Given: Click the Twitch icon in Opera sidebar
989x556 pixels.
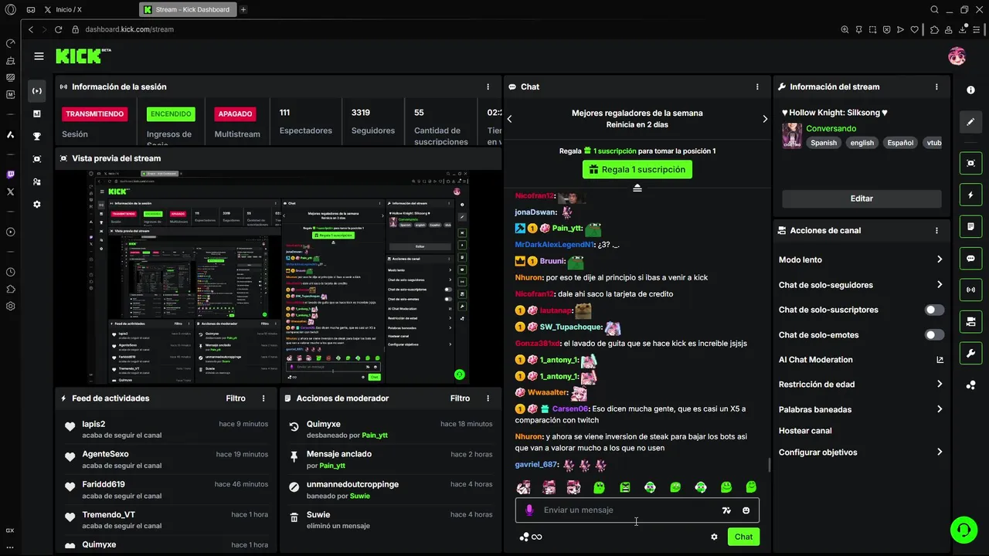Looking at the screenshot, I should coord(10,175).
